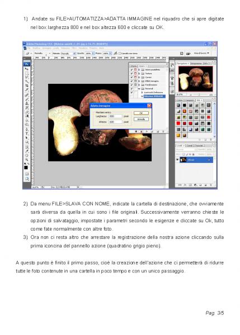Toggle checkmark for Cornici action set
The height and width of the screenshot is (335, 240).
click(x=131, y=78)
